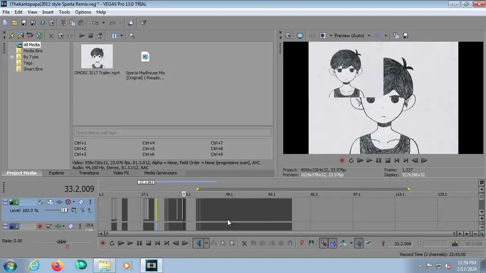This screenshot has height=273, width=486.
Task: Click Copy Snapshot to Clipboard icon
Action: coord(396,36)
